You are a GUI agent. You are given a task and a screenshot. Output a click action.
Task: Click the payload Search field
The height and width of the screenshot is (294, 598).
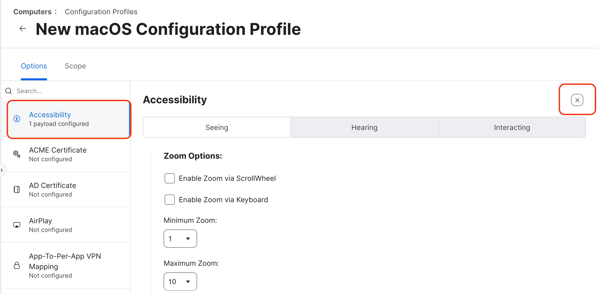66,91
